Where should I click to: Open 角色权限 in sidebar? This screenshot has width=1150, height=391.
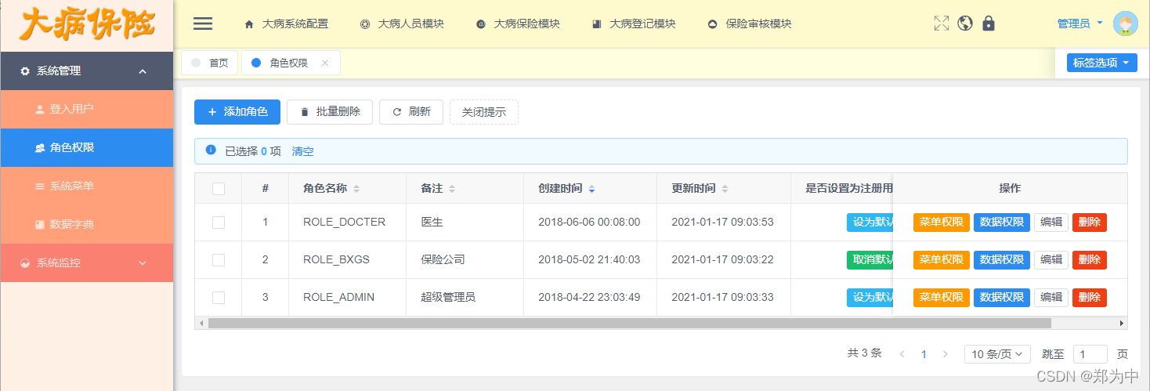pyautogui.click(x=86, y=147)
